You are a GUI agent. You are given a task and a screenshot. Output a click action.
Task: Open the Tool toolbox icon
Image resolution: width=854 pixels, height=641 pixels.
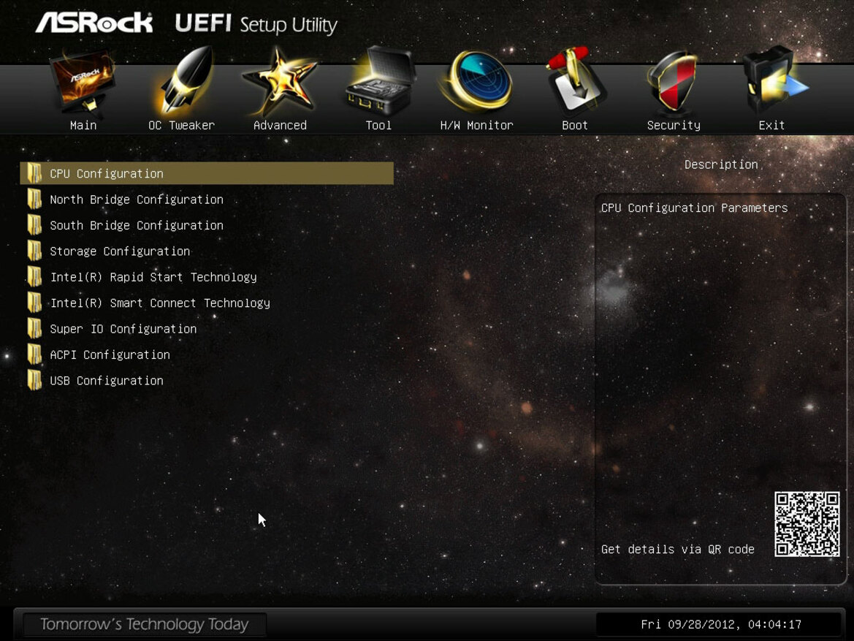tap(379, 80)
